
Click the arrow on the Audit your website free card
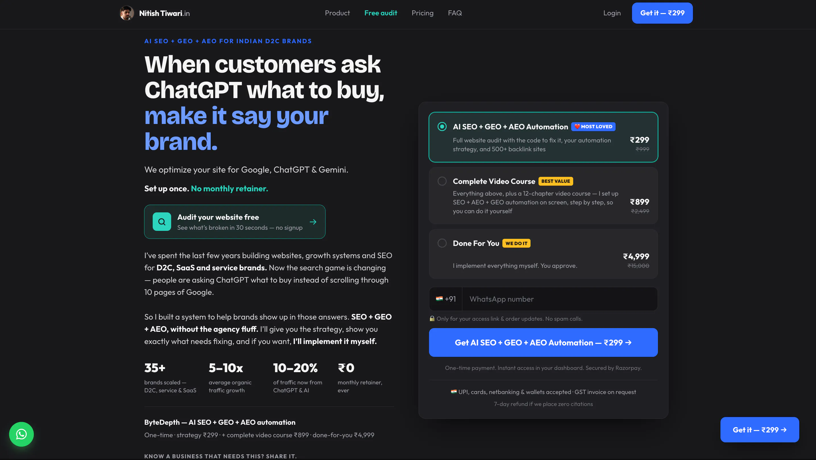tap(313, 222)
